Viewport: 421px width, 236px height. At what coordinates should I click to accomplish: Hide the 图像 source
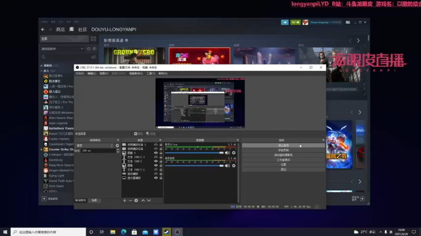click(156, 165)
